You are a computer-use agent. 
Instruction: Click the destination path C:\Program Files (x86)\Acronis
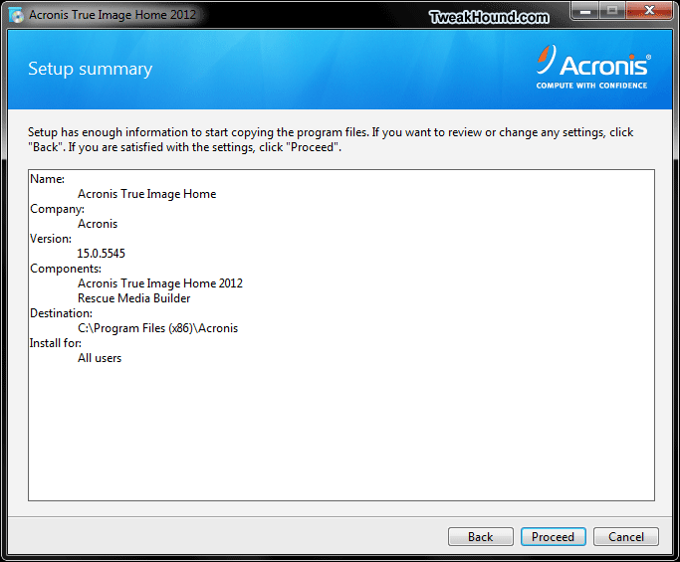point(158,328)
